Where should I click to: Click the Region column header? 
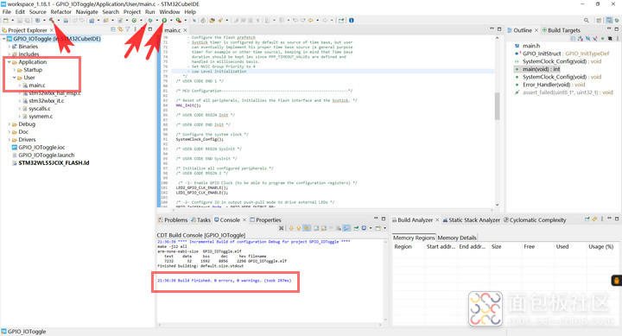(x=403, y=247)
